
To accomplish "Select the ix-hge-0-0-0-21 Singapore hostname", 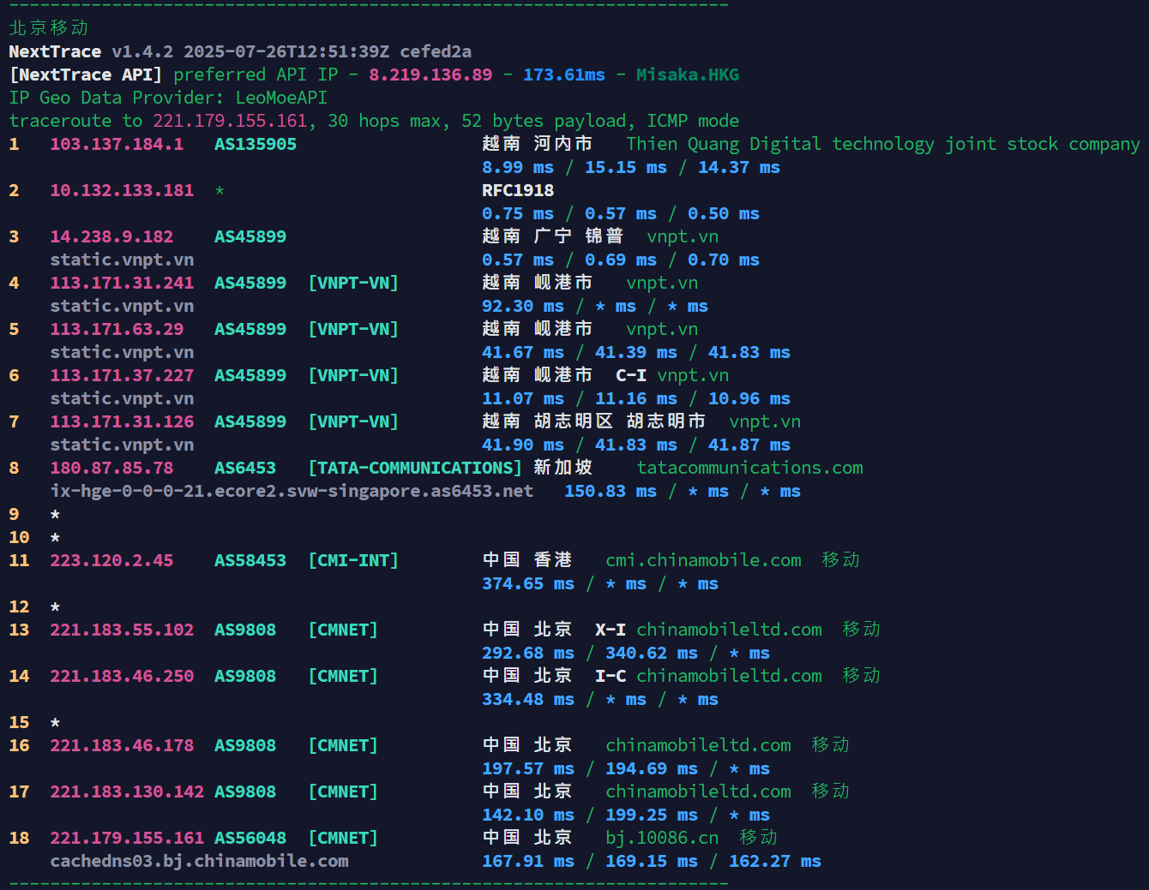I will click(292, 491).
